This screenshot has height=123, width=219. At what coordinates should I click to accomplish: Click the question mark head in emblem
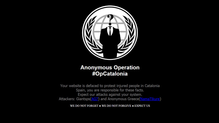[110, 20]
